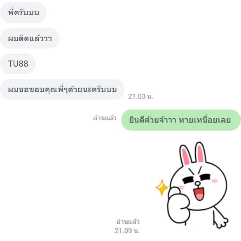Image resolution: width=241 pixels, height=241 pixels.
Task: Tap the rabbit's open red mouth
Action: click(199, 194)
